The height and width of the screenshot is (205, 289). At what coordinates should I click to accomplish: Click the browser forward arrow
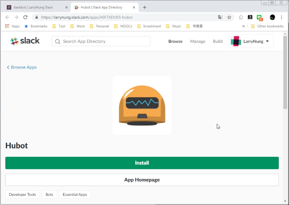17,17
